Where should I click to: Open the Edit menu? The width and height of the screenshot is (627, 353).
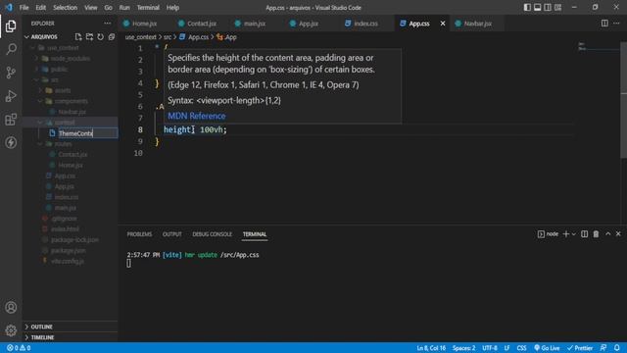pyautogui.click(x=41, y=7)
